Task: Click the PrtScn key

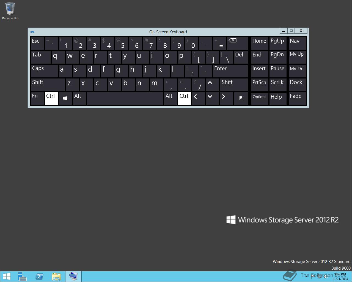Action: pos(260,85)
